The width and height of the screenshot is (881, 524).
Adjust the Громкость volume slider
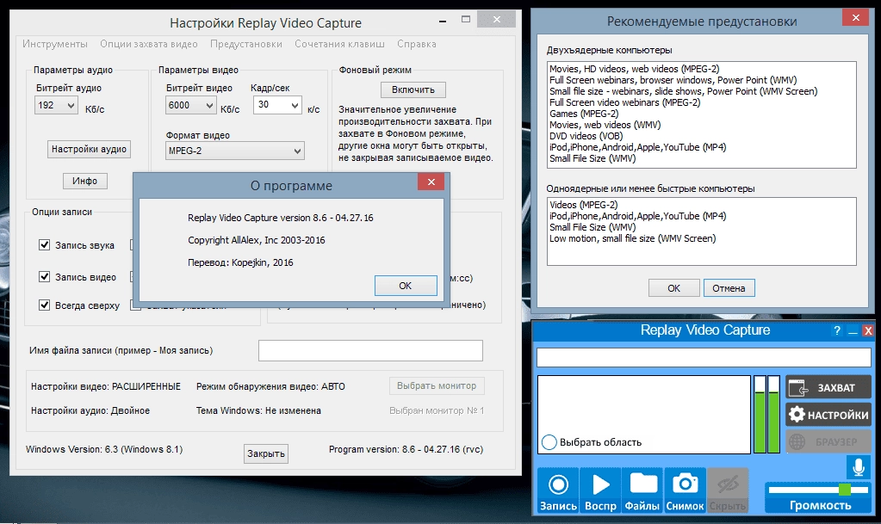point(845,490)
